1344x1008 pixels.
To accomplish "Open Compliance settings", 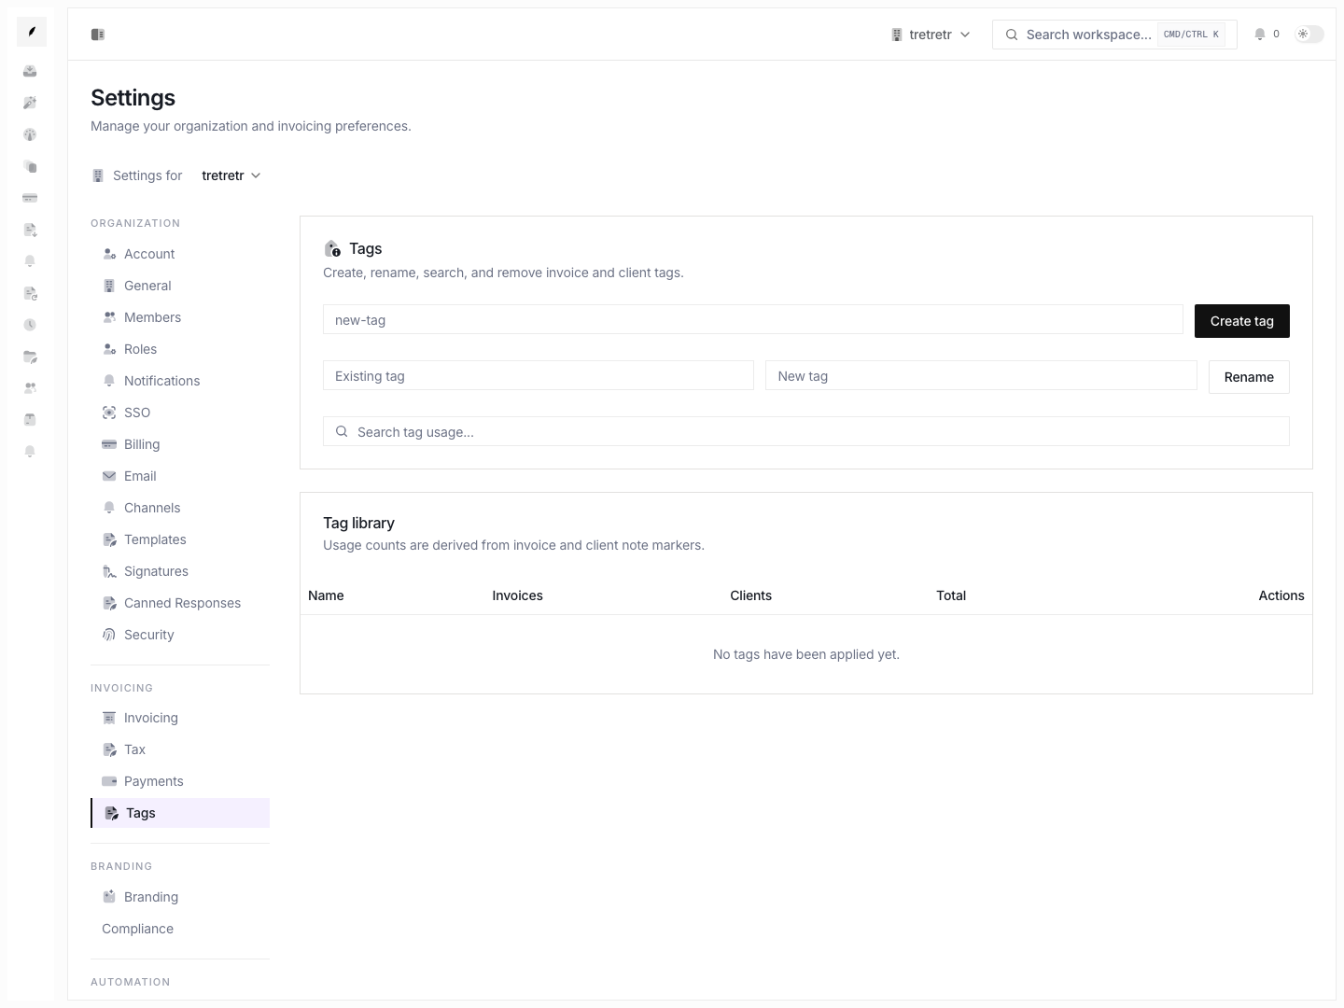I will coord(180,929).
